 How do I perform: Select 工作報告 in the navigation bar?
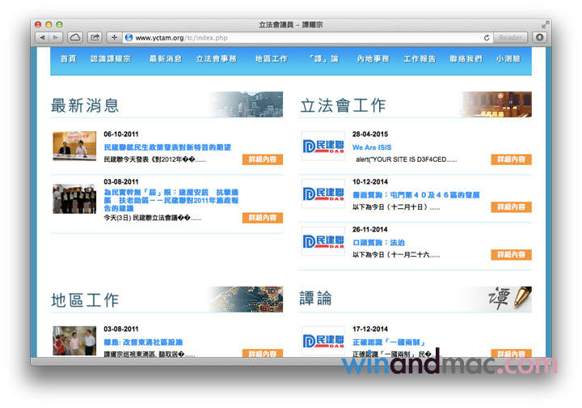[420, 59]
